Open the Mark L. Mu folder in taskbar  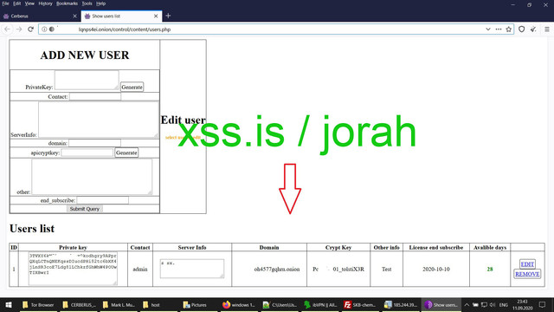pyautogui.click(x=119, y=304)
